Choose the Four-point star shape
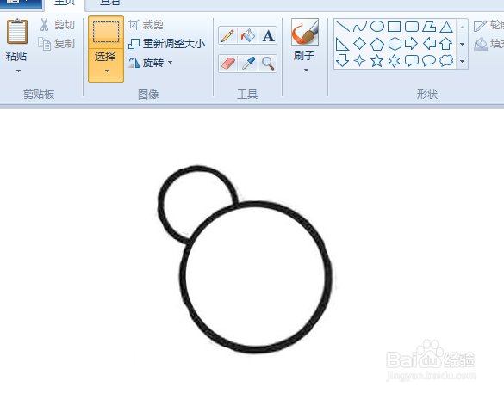Viewport: 504px width, 393px height. click(359, 60)
